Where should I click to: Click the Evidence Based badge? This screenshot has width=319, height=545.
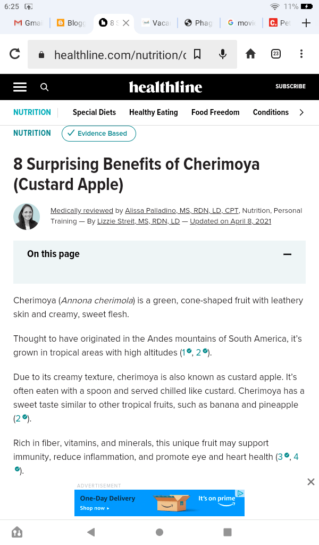point(99,133)
